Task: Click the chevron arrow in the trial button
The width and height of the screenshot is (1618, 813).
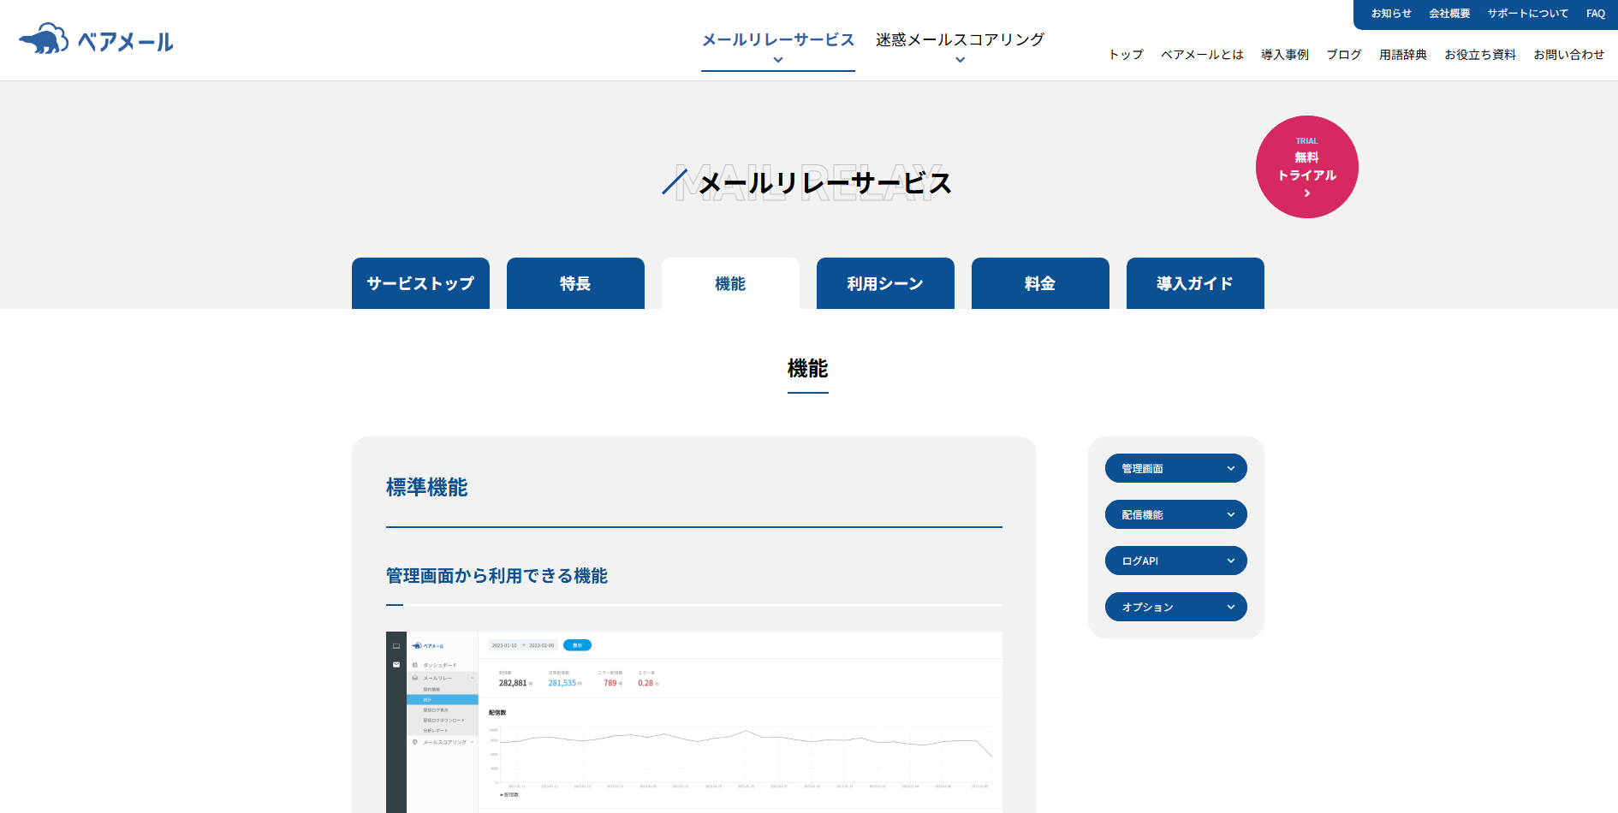Action: point(1307,193)
